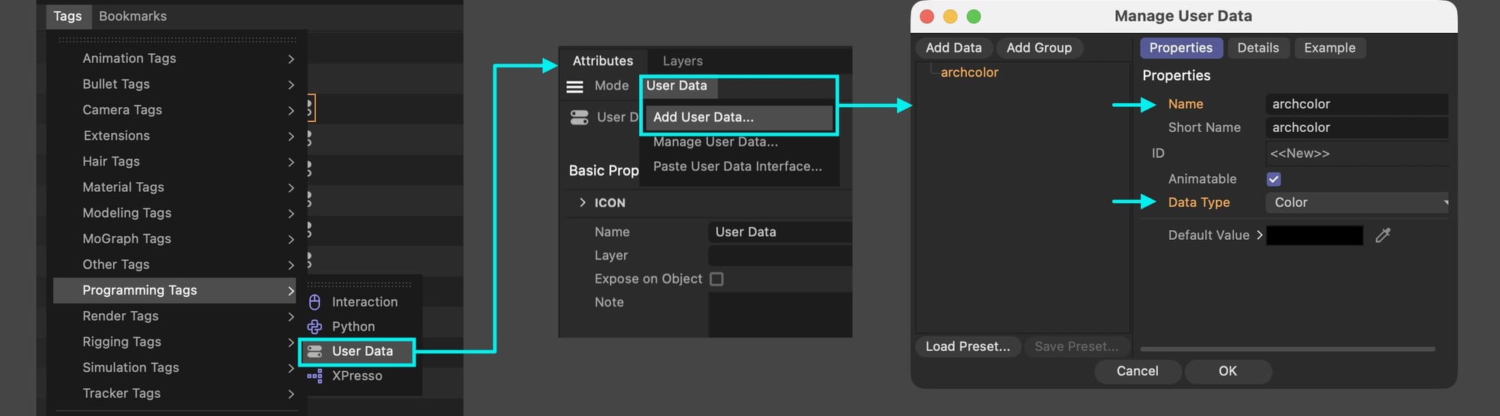Screen dimensions: 1500x416
Task: Choose Paste User Data Interface... entry
Action: coord(738,167)
